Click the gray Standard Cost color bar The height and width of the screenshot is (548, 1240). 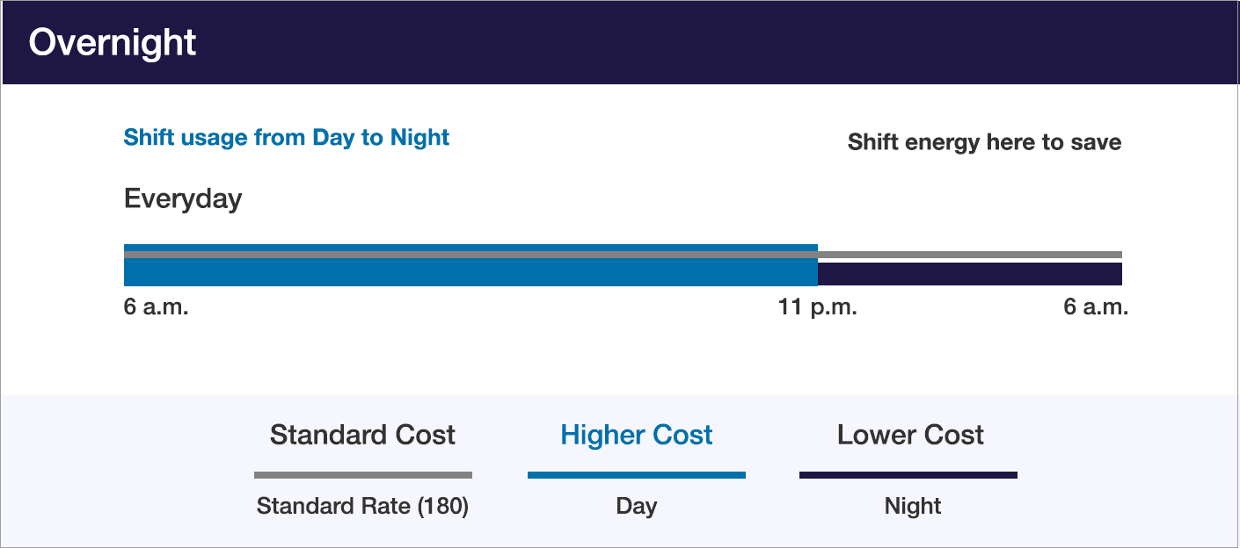363,475
